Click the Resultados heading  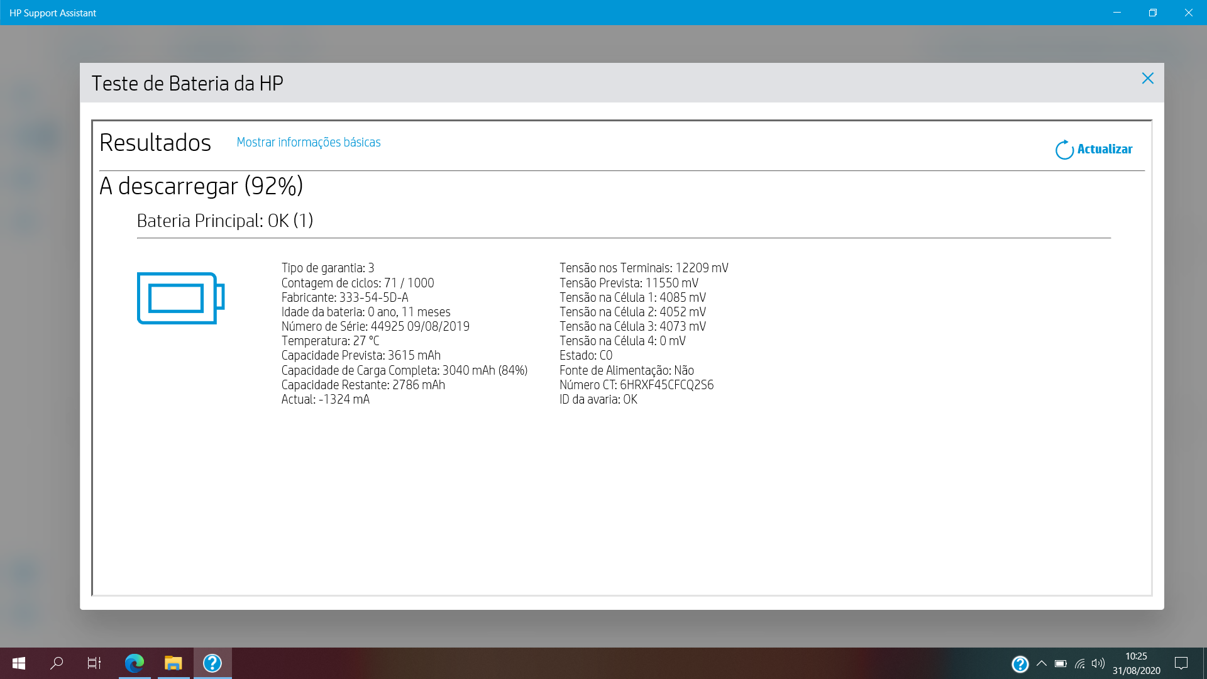click(x=155, y=143)
